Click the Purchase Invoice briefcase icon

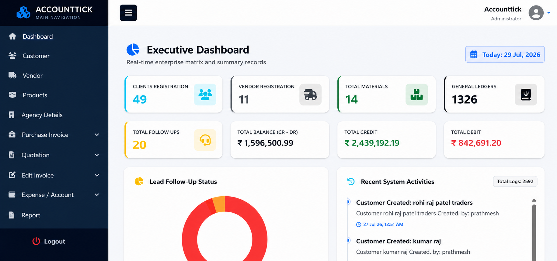[12, 135]
